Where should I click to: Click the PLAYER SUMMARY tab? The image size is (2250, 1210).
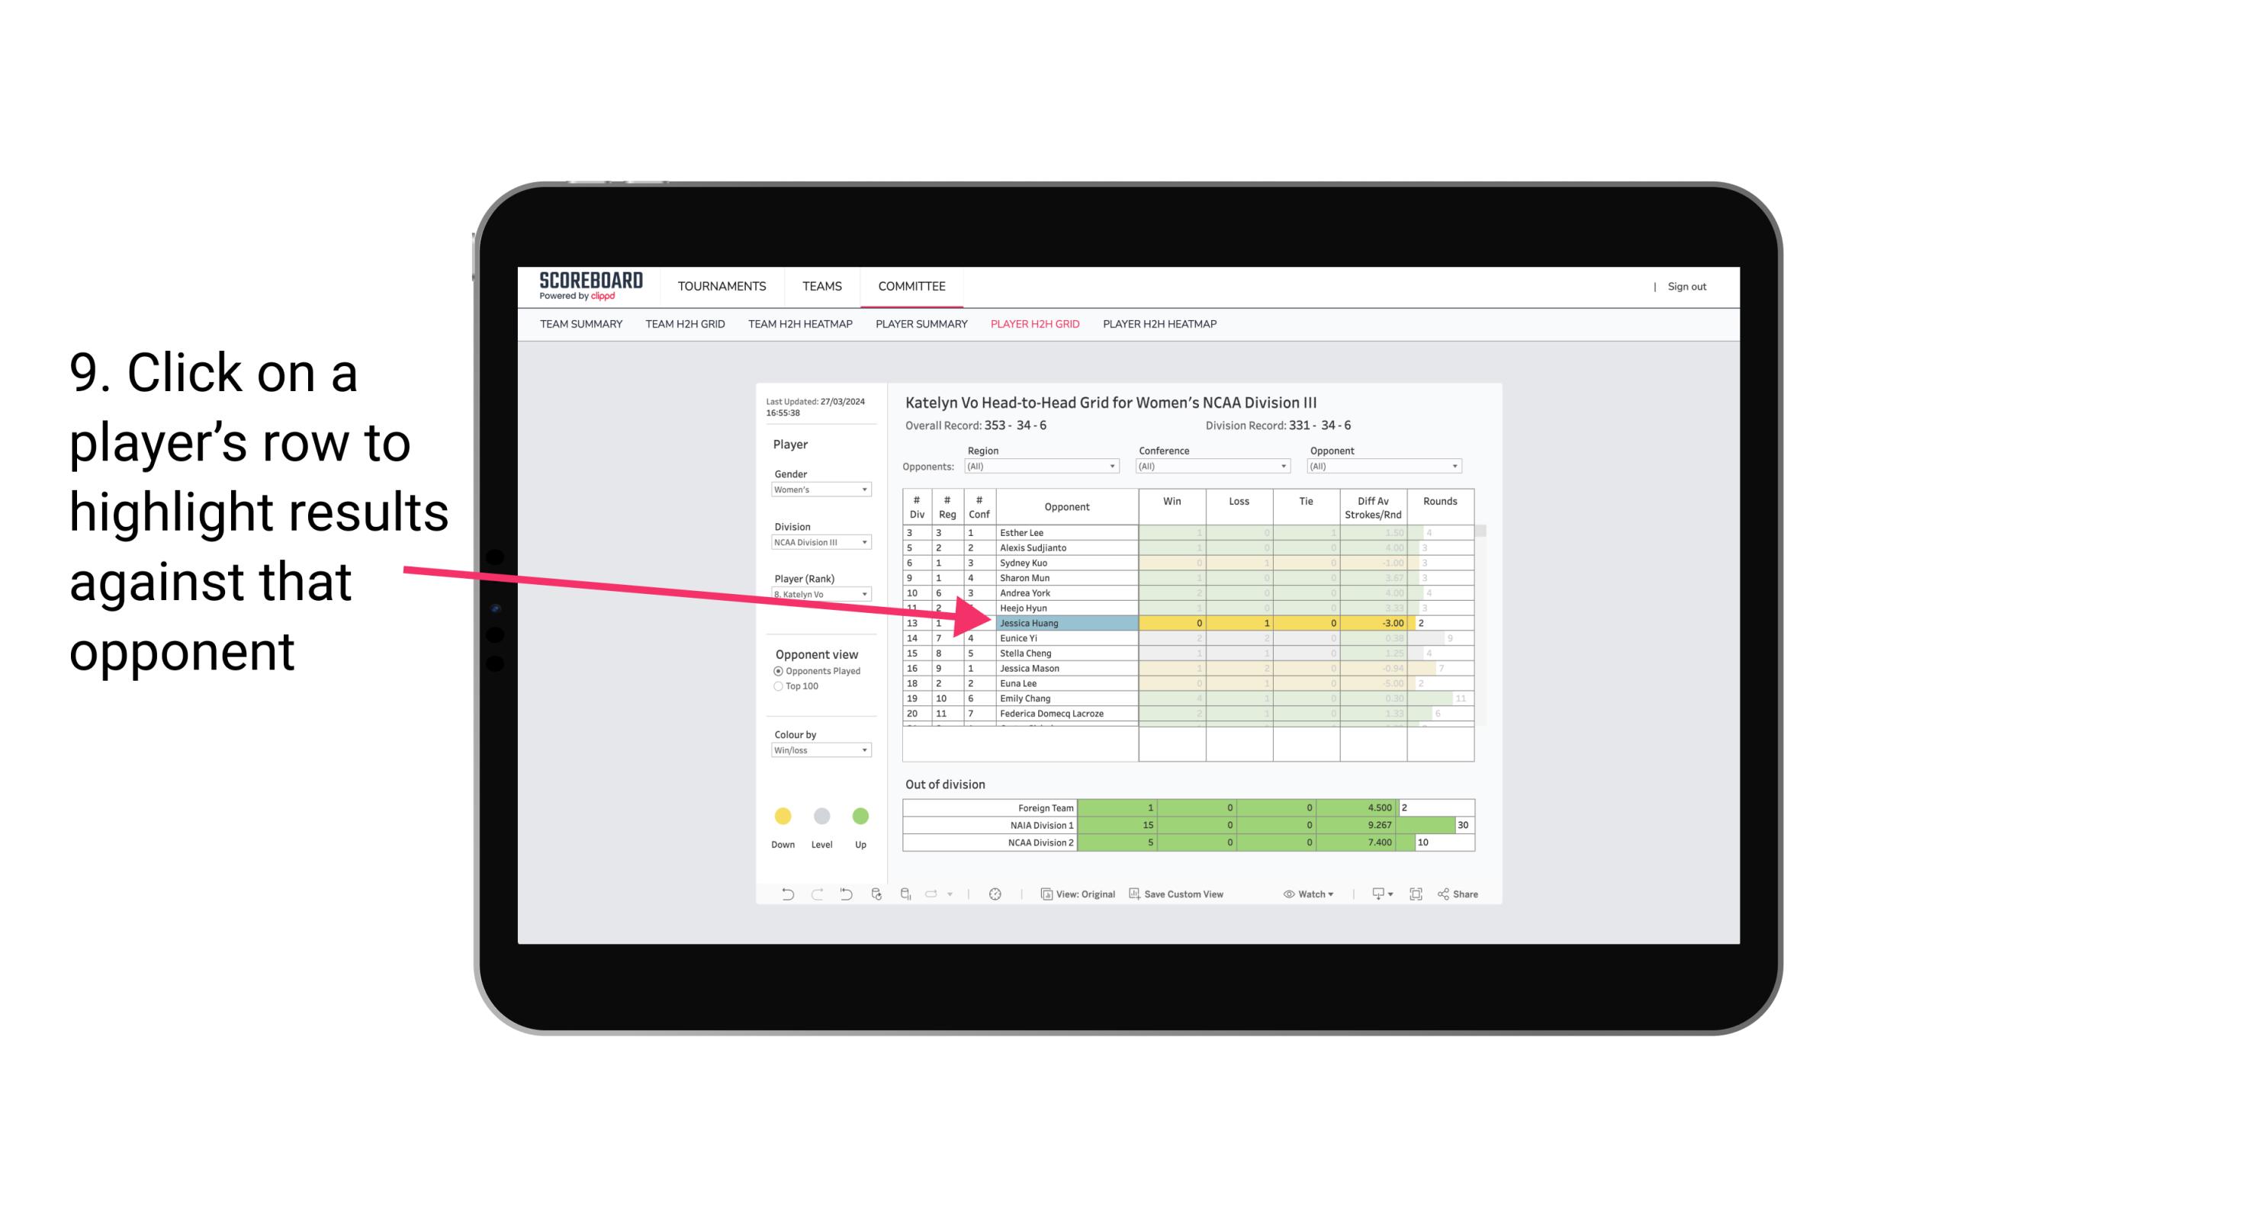[x=919, y=325]
